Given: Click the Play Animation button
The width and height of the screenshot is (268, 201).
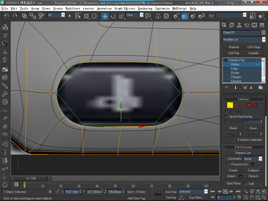Looking at the screenshot, I should 226,191.
